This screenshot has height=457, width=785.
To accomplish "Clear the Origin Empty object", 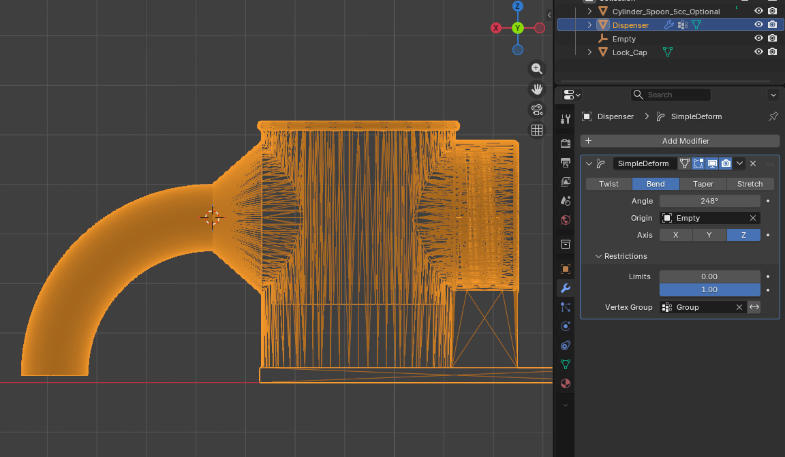I will pyautogui.click(x=752, y=218).
